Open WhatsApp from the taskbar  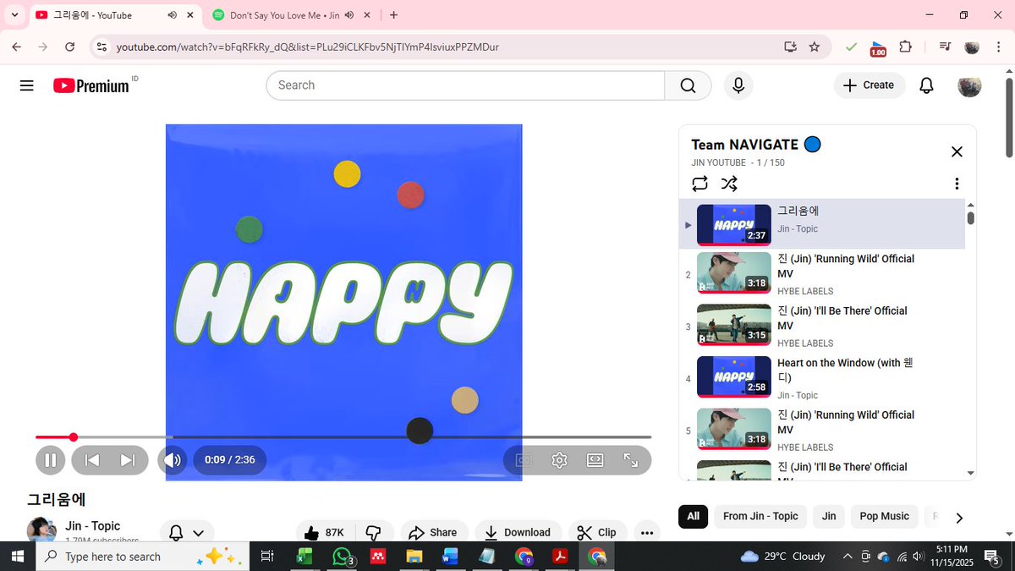click(341, 556)
